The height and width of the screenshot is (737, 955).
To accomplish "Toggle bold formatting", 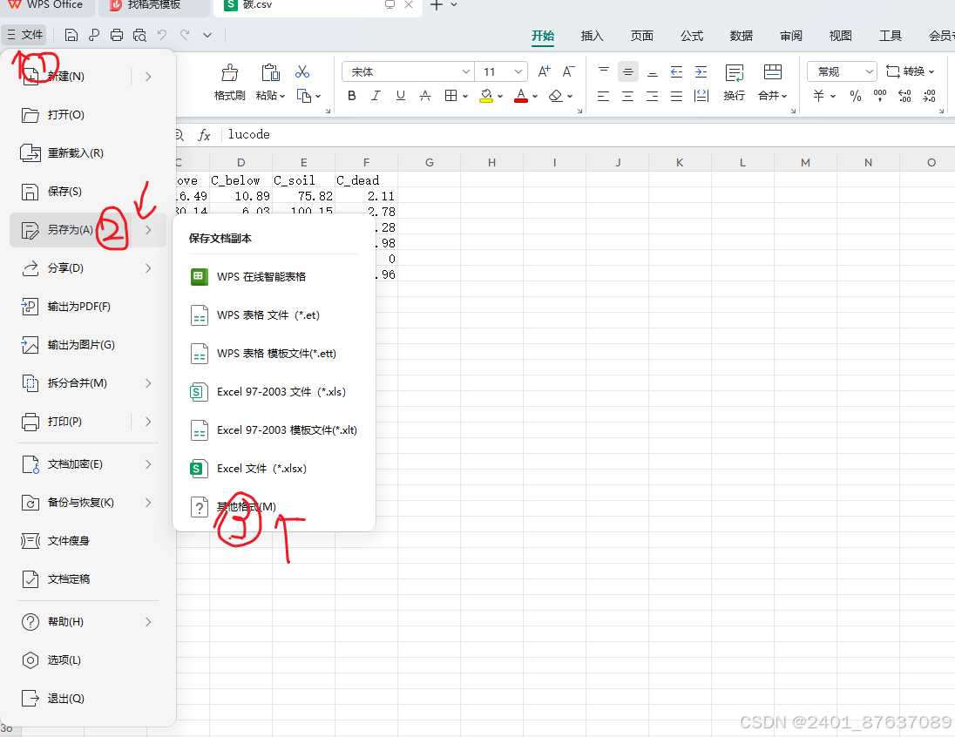I will (351, 96).
